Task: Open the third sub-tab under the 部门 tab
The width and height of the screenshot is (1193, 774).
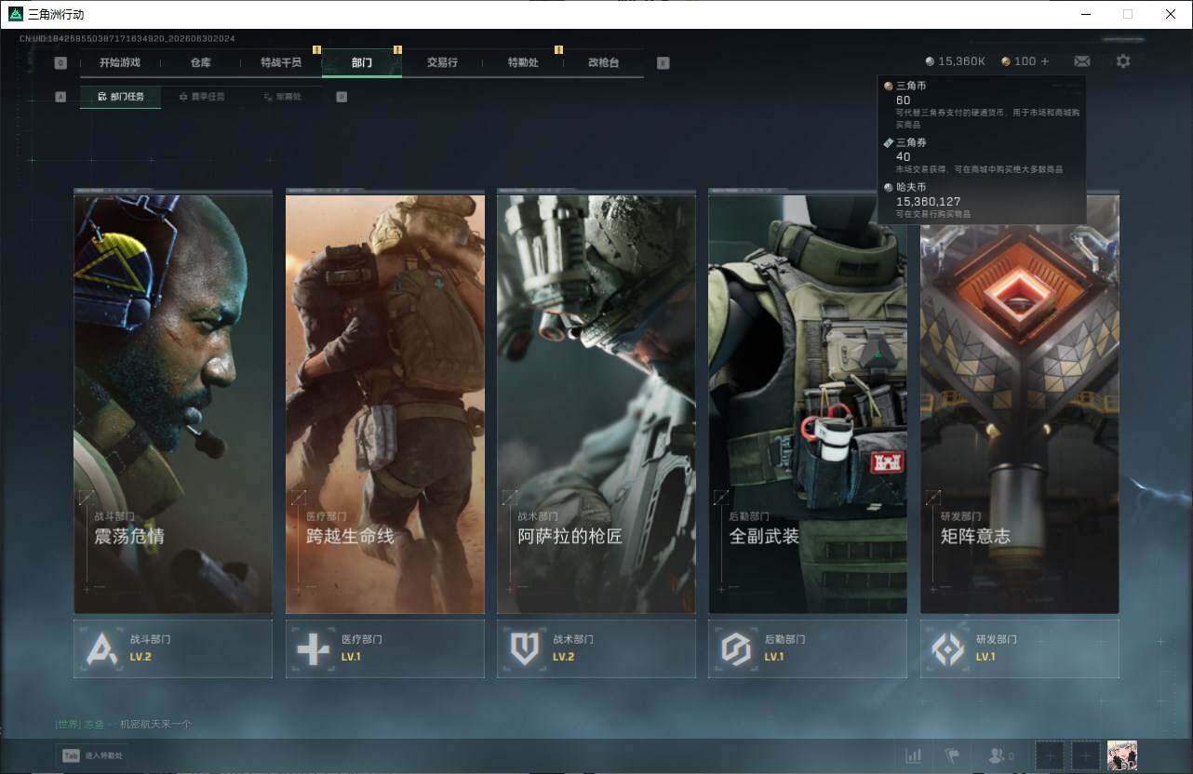Action: pyautogui.click(x=282, y=97)
